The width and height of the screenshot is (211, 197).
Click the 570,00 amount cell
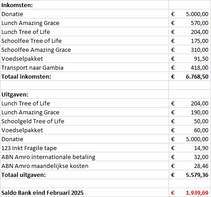pos(190,23)
